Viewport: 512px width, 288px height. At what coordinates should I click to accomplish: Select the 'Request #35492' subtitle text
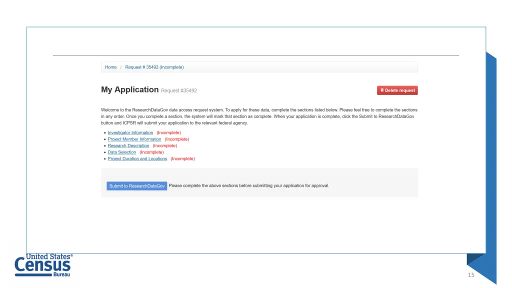tap(179, 91)
